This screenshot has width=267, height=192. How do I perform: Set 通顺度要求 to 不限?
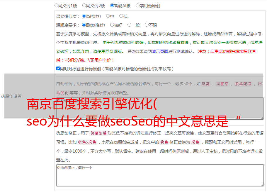(x=147, y=25)
